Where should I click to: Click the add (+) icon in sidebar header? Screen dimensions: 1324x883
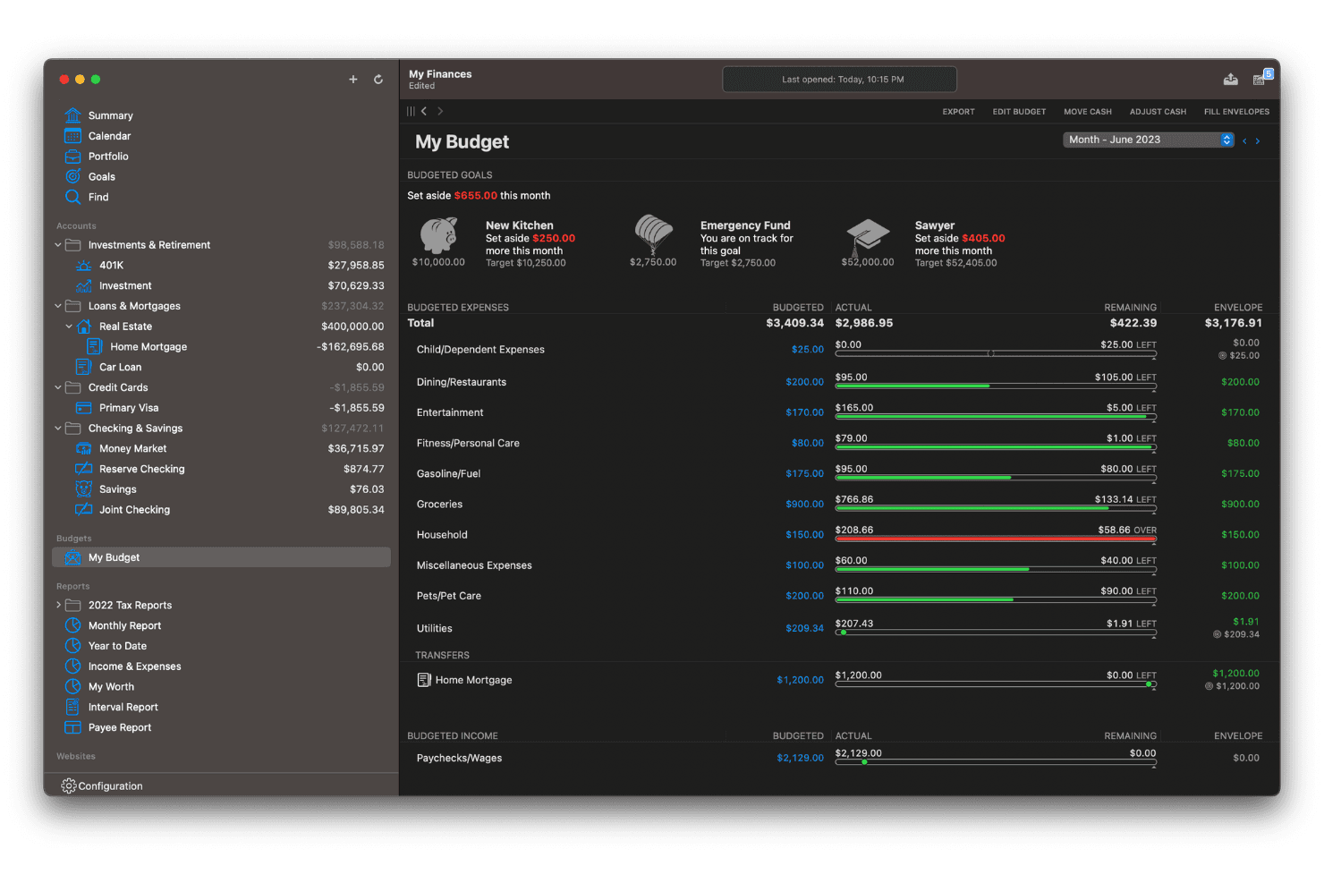pyautogui.click(x=353, y=80)
